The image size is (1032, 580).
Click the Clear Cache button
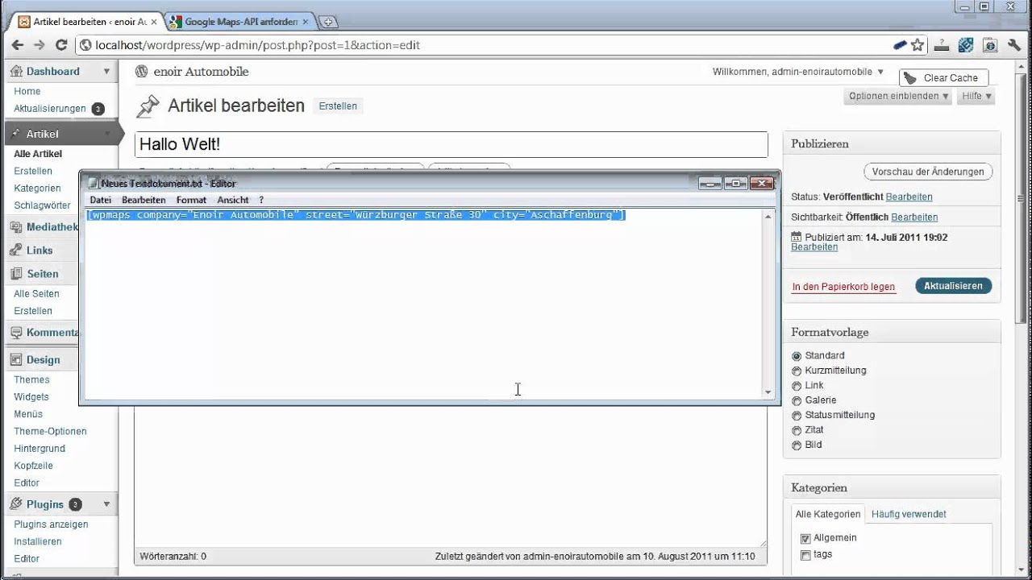943,78
